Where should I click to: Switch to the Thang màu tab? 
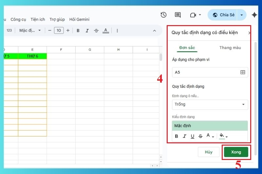click(x=230, y=48)
